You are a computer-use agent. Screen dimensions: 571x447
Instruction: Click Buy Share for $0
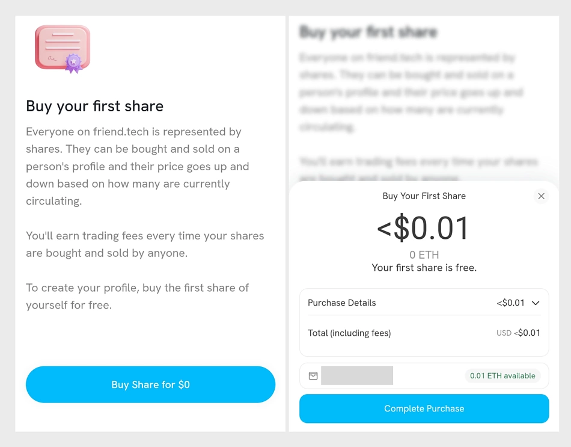tap(150, 384)
